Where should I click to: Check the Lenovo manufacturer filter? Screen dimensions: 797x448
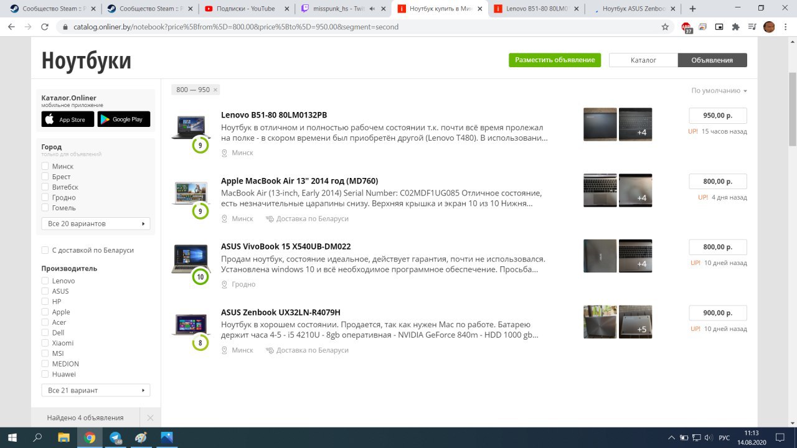click(45, 281)
